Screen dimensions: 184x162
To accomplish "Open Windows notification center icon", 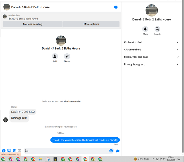I will (179, 159).
